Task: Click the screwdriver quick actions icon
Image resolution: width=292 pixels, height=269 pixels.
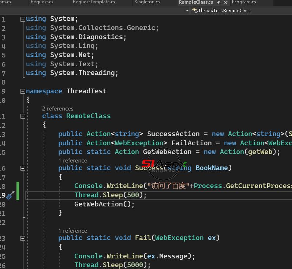Action: point(10,195)
